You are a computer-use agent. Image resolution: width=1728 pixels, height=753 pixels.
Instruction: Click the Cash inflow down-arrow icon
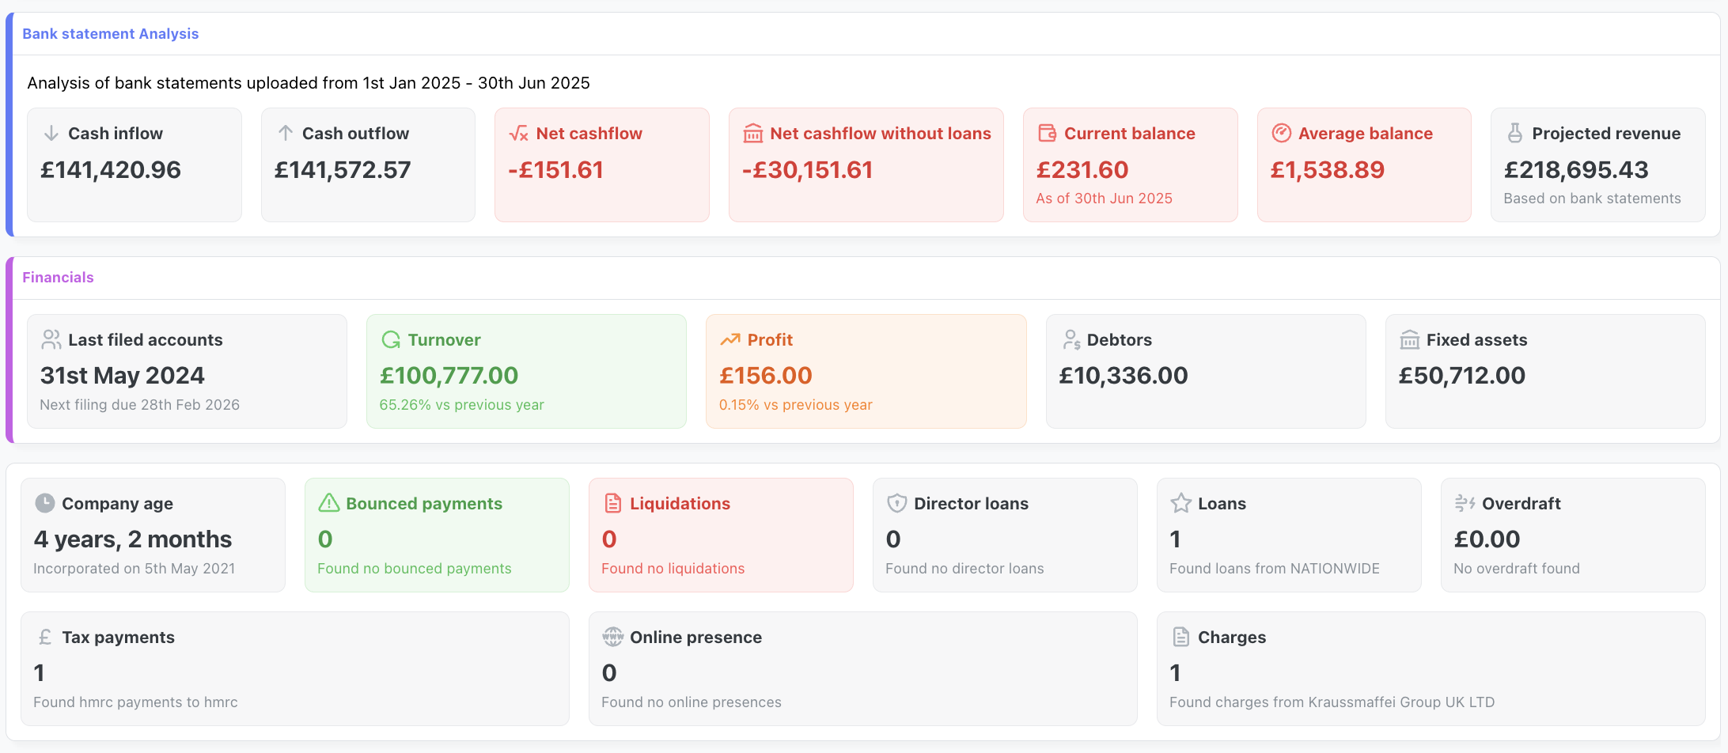[x=51, y=133]
